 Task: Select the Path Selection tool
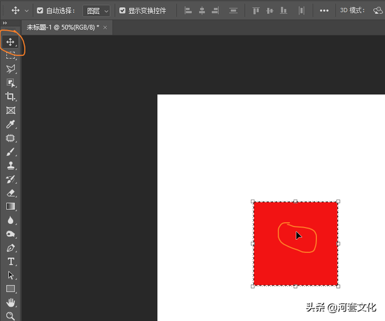[11, 275]
